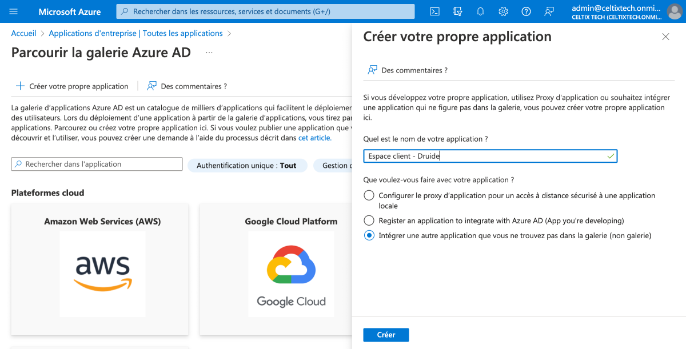Click the feedback icon in the create panel

tap(372, 70)
